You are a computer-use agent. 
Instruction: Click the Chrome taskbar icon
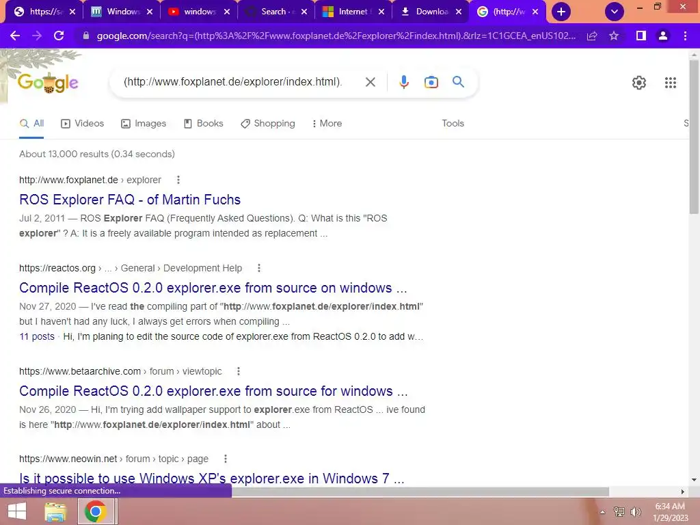[95, 511]
